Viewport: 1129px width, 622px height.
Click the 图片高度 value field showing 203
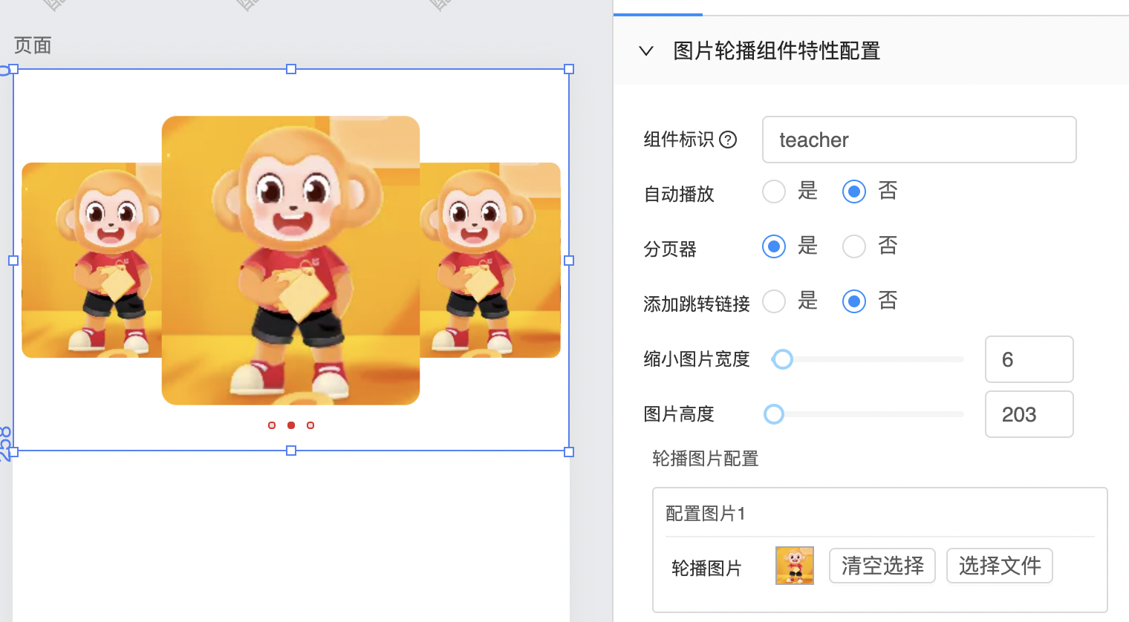tap(1029, 414)
